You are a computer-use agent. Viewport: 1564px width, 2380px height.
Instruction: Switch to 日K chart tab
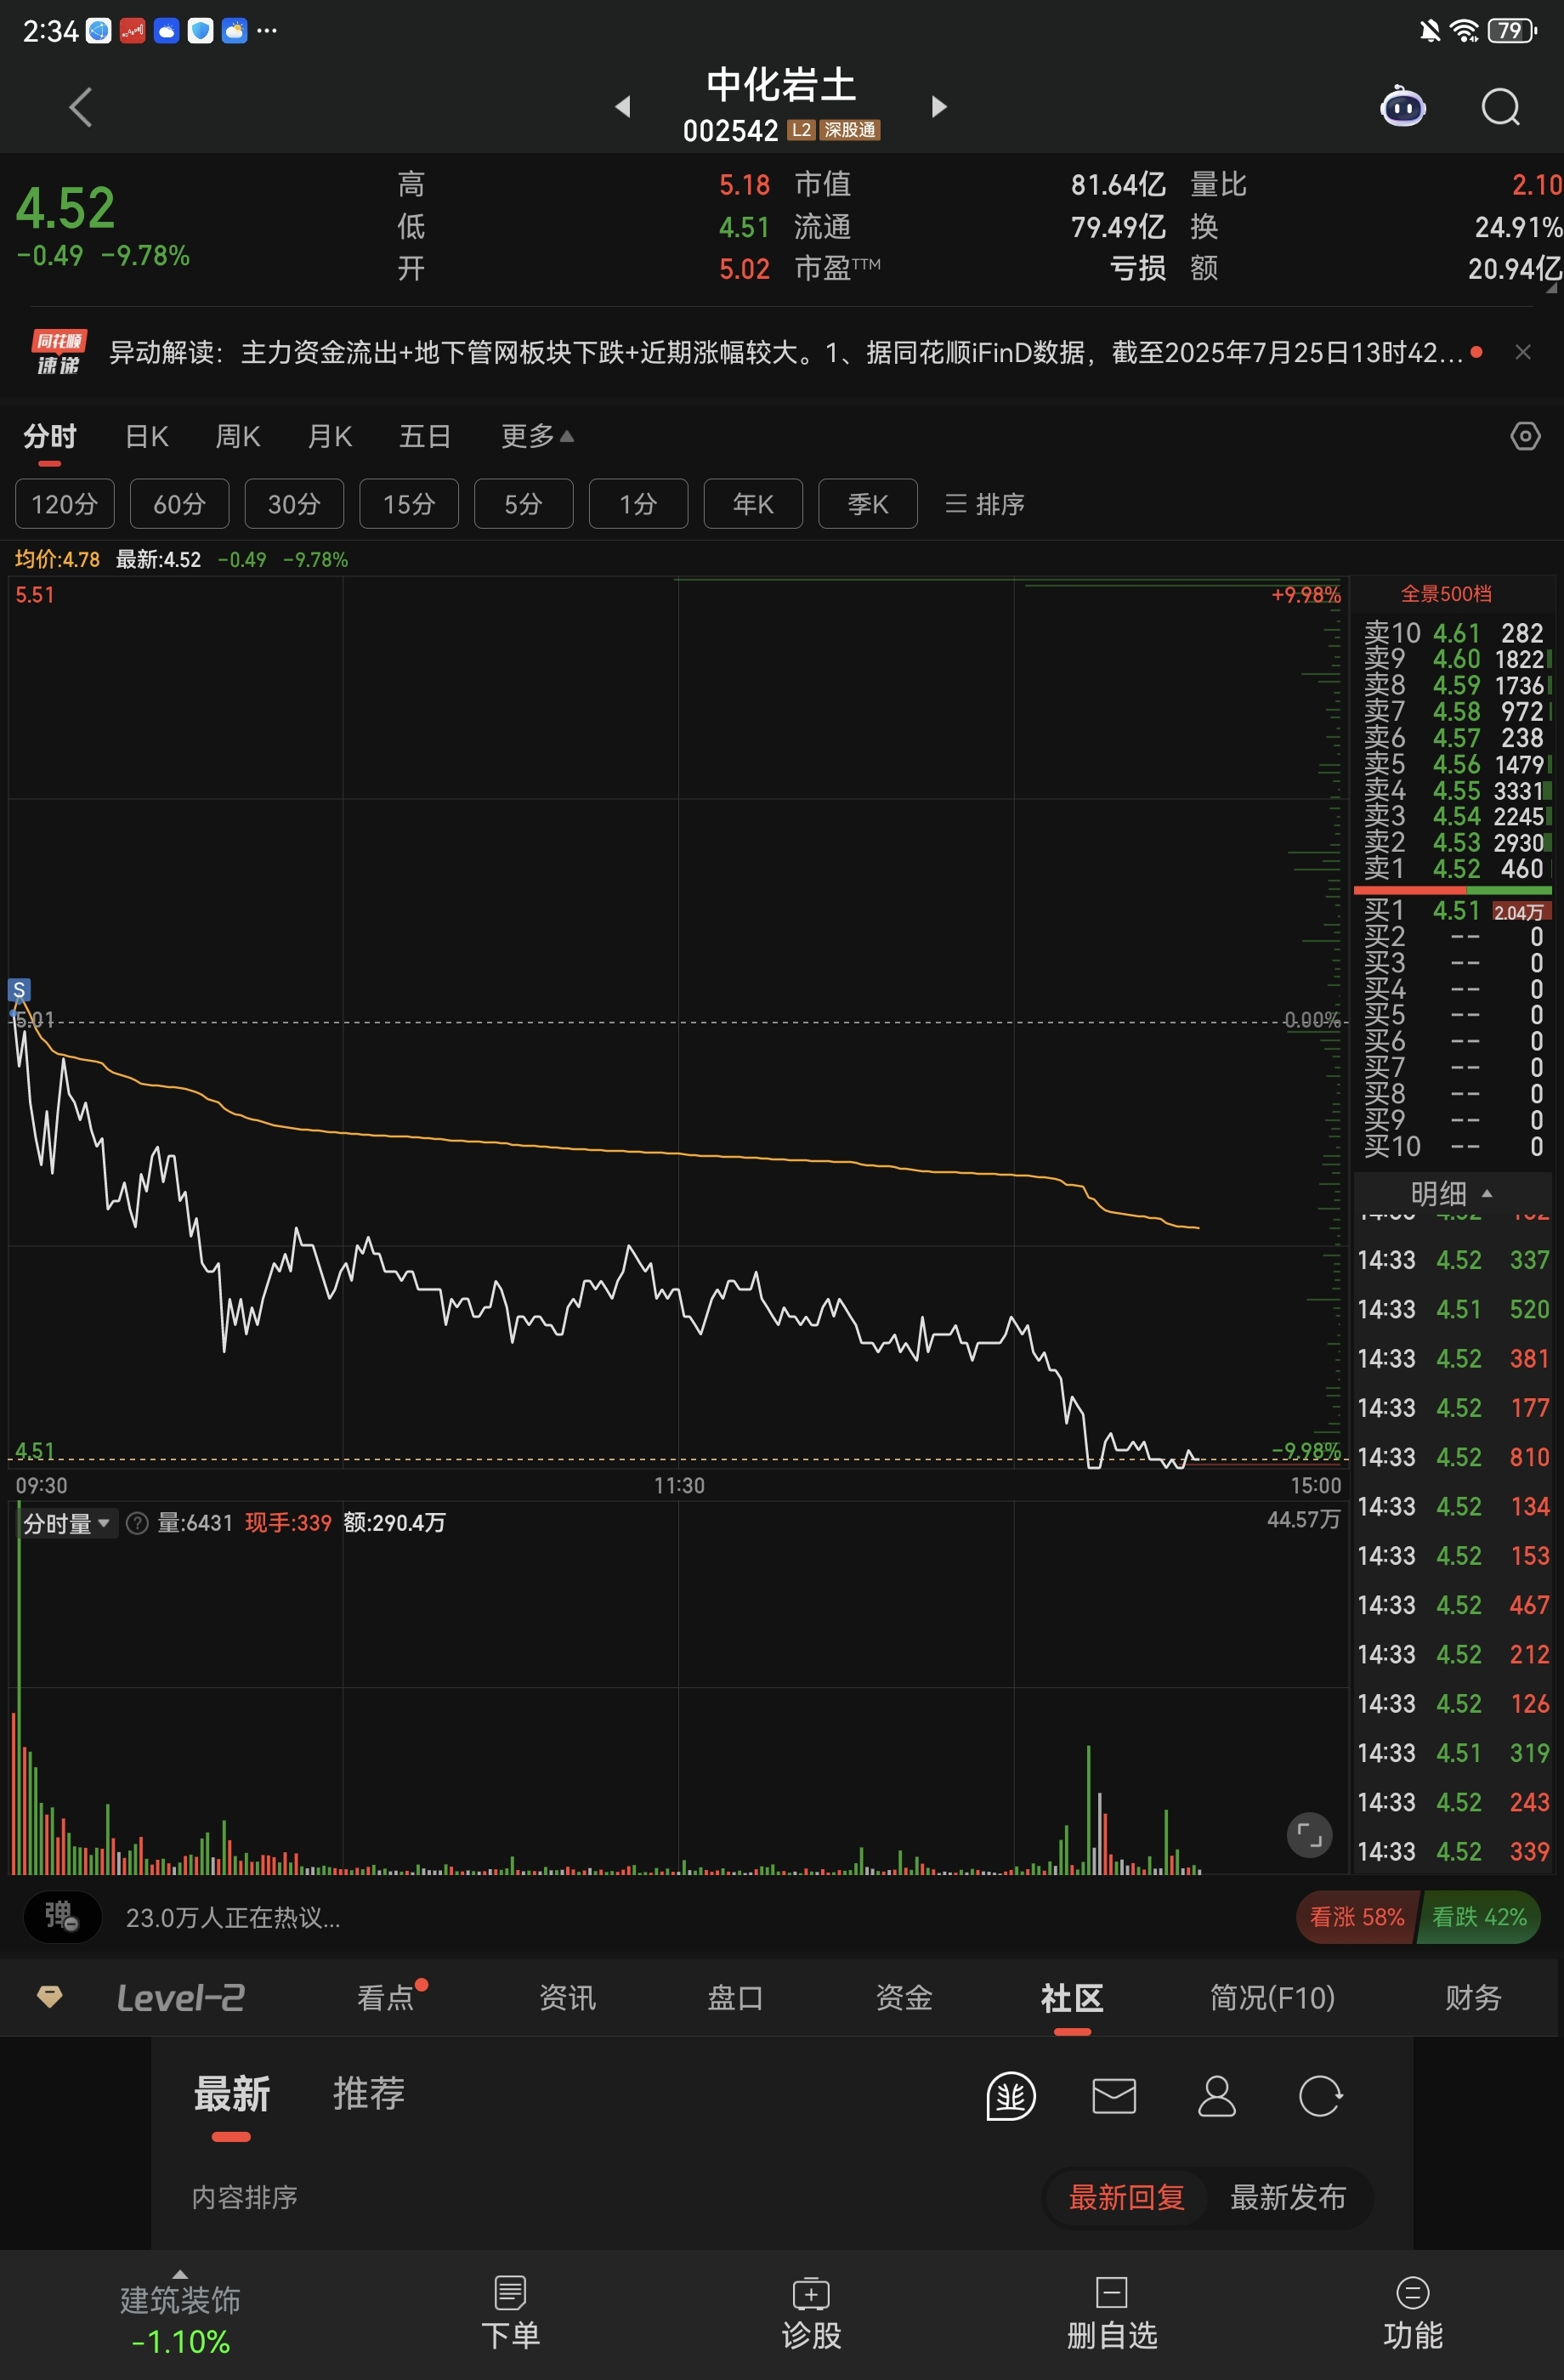tap(147, 436)
